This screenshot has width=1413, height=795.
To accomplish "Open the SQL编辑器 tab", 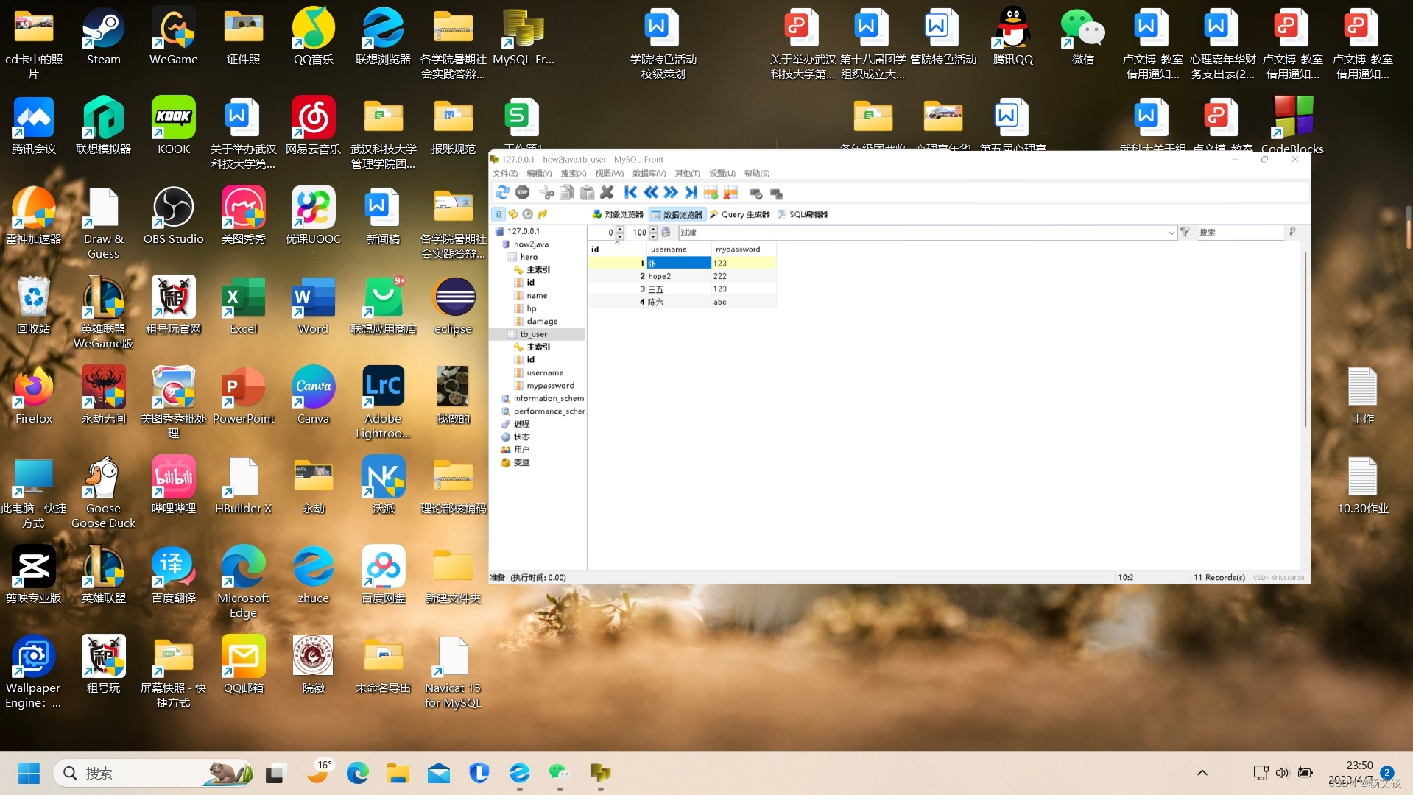I will (803, 214).
